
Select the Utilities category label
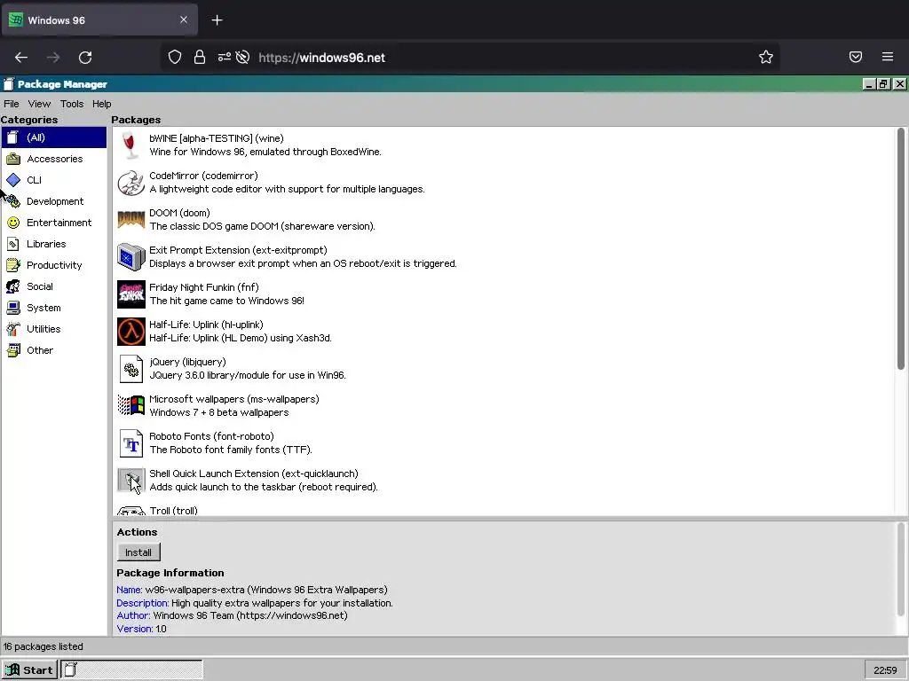(43, 329)
